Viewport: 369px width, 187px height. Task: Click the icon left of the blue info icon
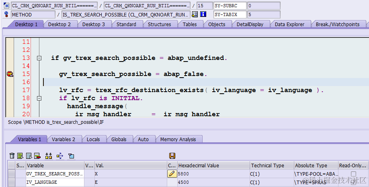(x=195, y=14)
